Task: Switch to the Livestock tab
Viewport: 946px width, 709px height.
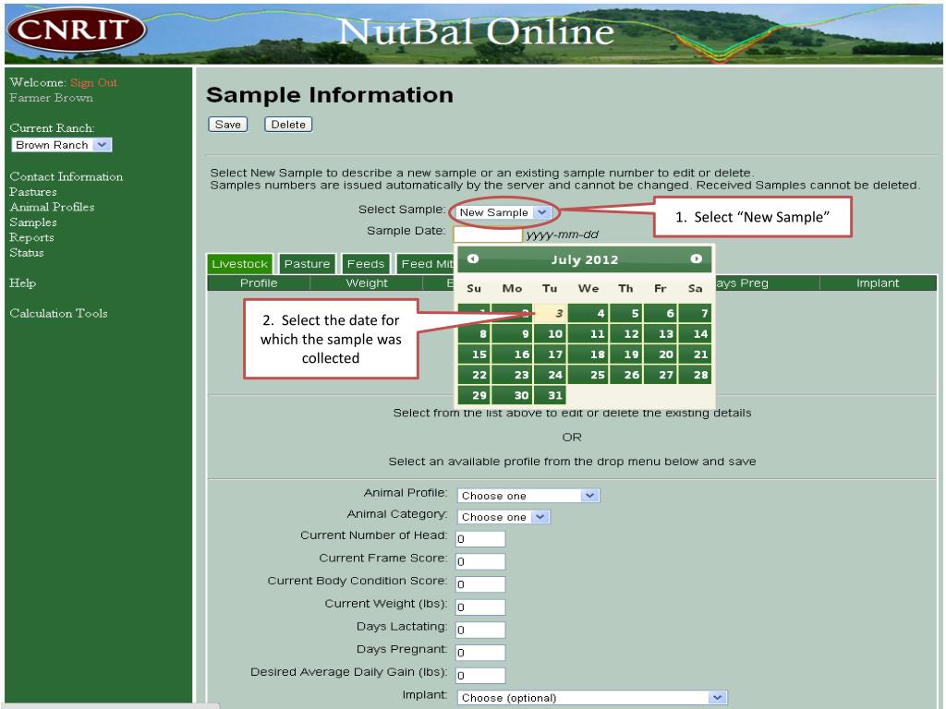Action: click(x=239, y=263)
